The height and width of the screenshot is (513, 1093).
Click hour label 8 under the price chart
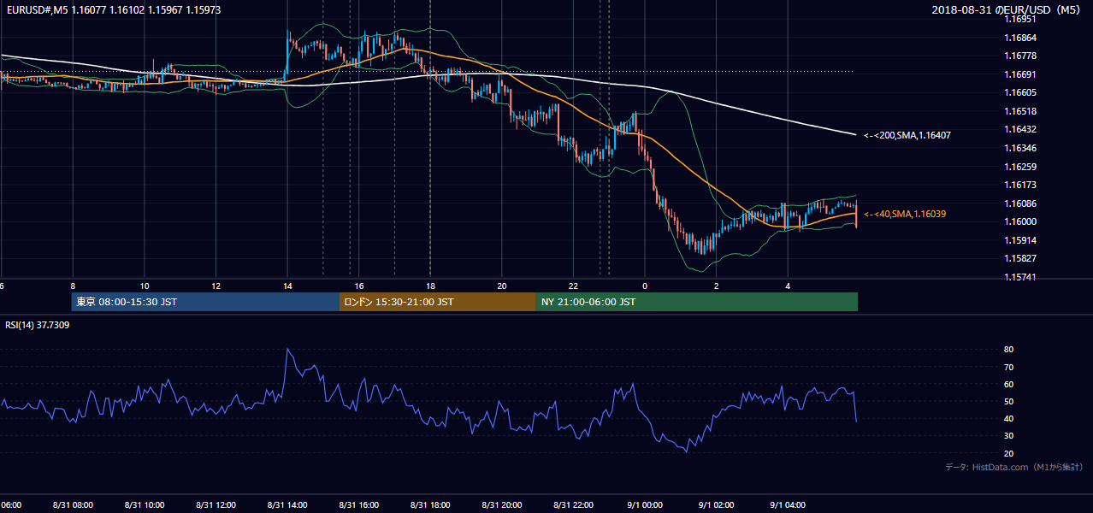pos(73,286)
